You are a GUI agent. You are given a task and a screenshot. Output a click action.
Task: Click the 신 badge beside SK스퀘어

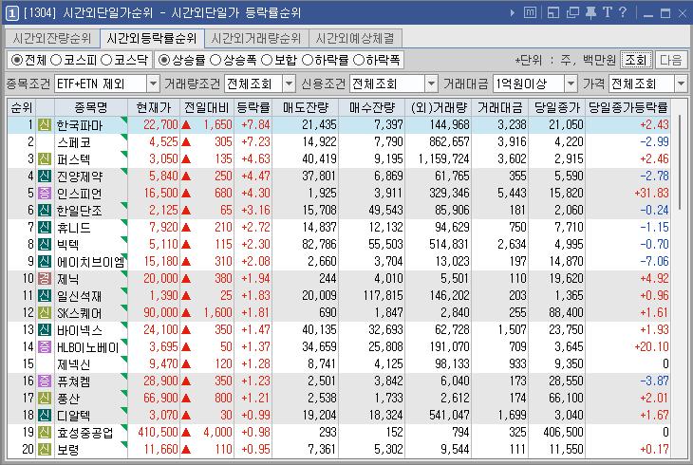(45, 313)
